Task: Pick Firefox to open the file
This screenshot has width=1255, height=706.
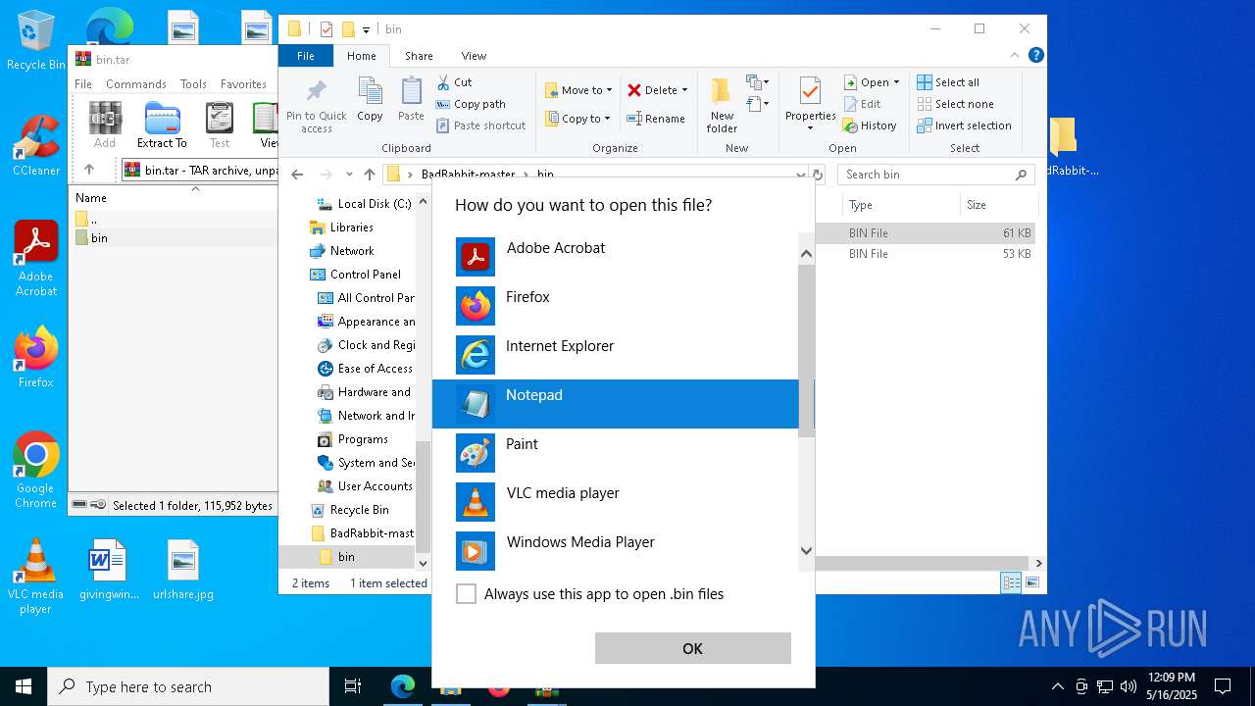Action: (x=616, y=306)
